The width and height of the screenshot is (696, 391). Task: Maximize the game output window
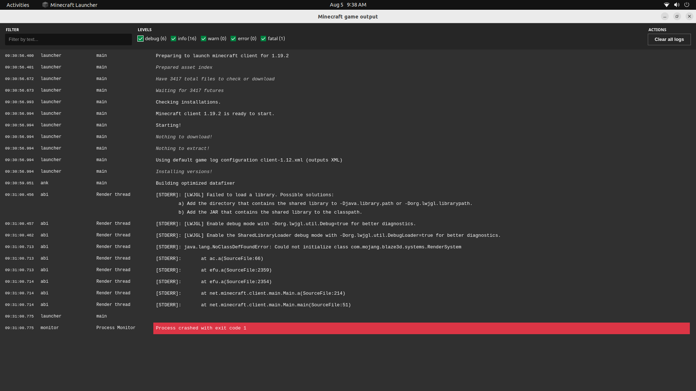tap(677, 16)
